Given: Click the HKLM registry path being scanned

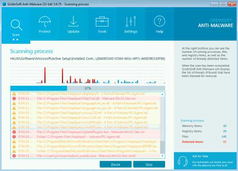Looking at the screenshot, I should [88, 59].
